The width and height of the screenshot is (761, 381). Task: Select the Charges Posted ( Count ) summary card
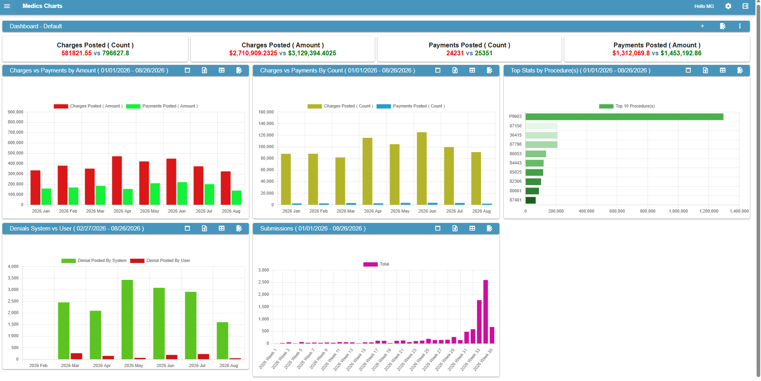[x=95, y=49]
